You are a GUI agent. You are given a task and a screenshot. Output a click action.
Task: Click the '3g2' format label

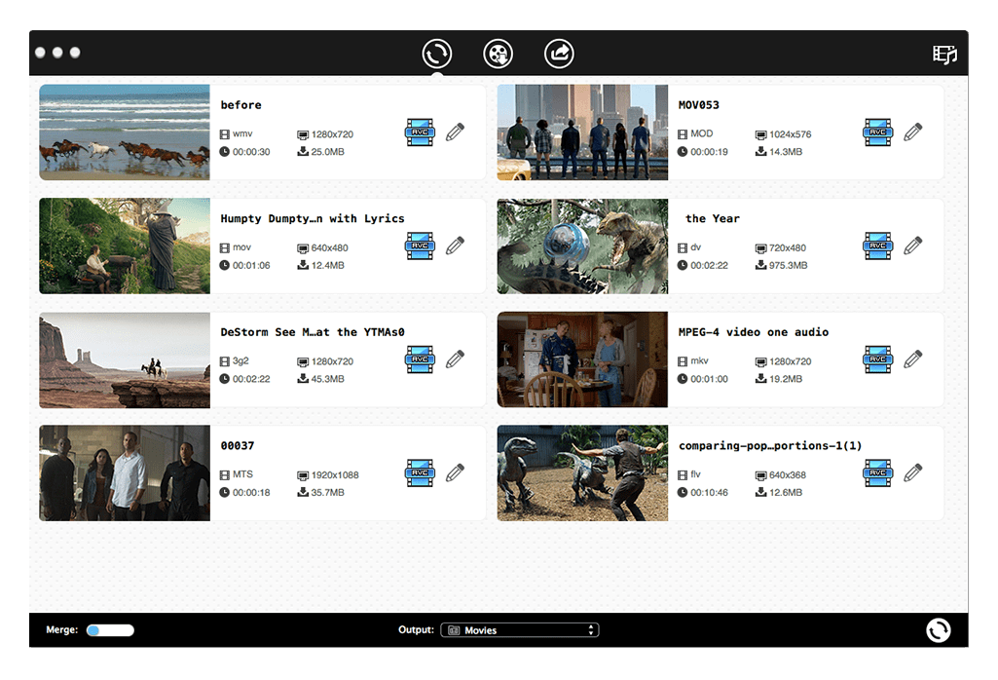(x=240, y=361)
